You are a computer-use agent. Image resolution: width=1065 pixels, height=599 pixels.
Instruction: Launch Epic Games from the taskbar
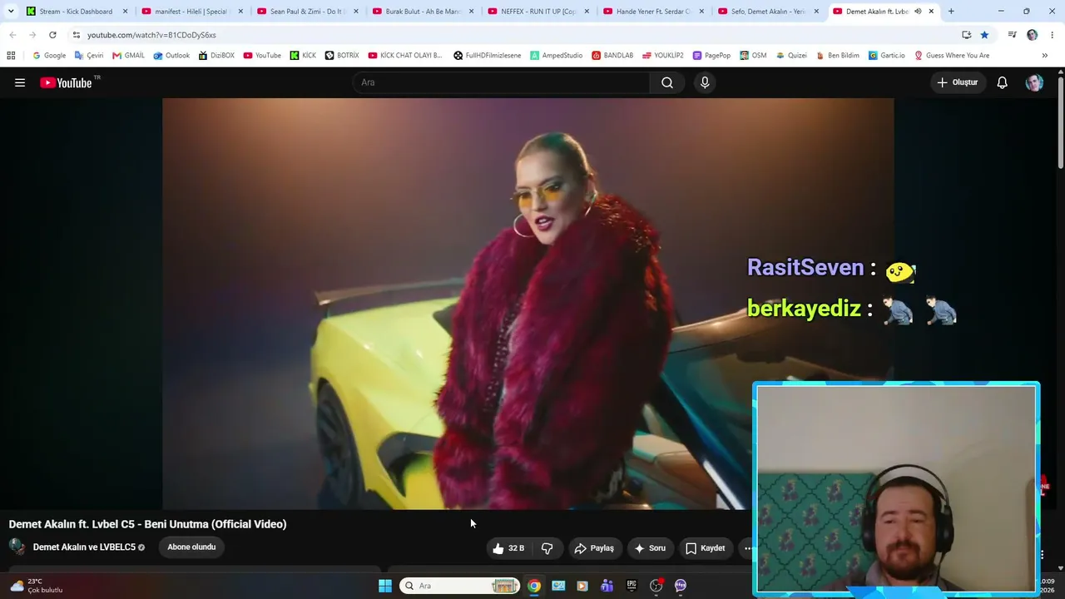(x=632, y=586)
